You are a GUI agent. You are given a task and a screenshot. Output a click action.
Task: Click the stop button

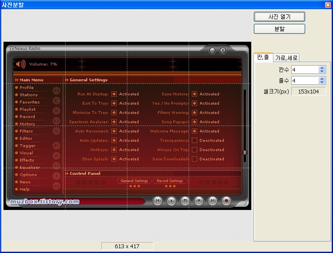[x=199, y=201]
